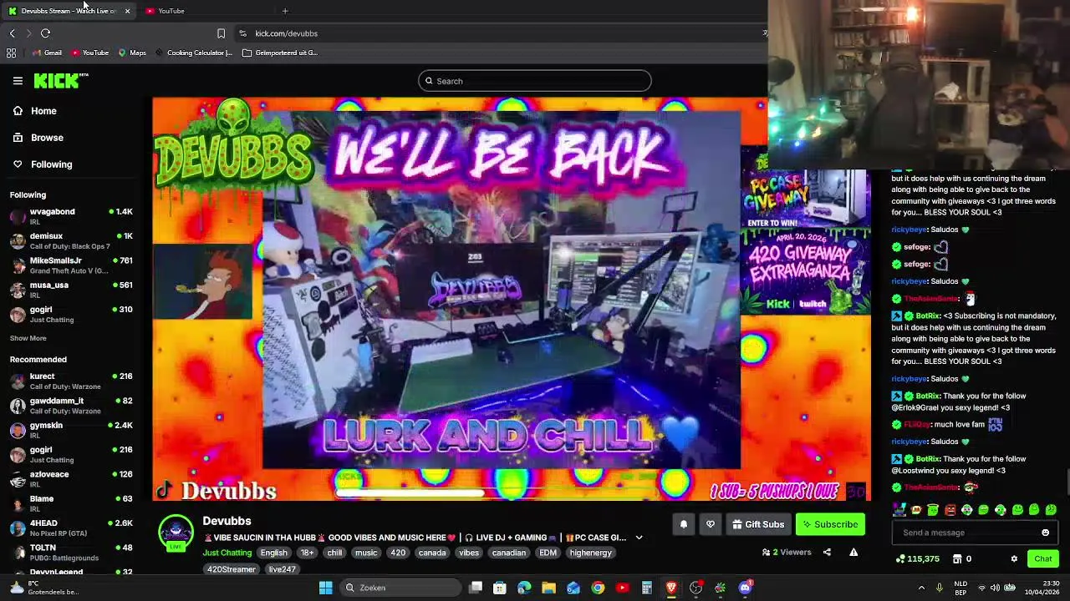Open 4HEAD recommended channel
This screenshot has width=1070, height=601.
[71, 528]
